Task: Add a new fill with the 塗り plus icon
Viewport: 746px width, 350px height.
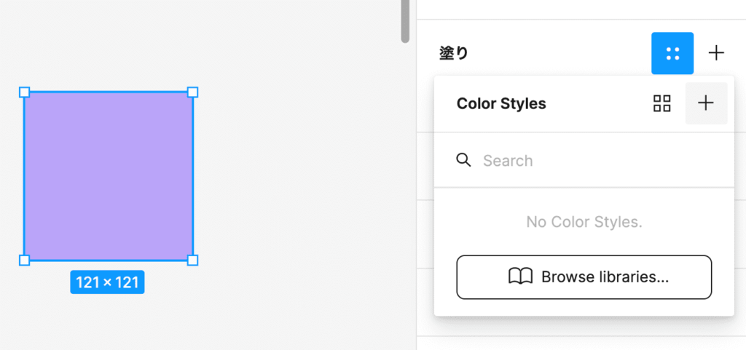Action: pos(717,53)
